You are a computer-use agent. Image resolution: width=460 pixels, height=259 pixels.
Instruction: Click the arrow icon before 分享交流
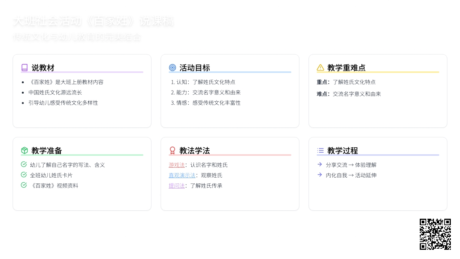click(320, 164)
